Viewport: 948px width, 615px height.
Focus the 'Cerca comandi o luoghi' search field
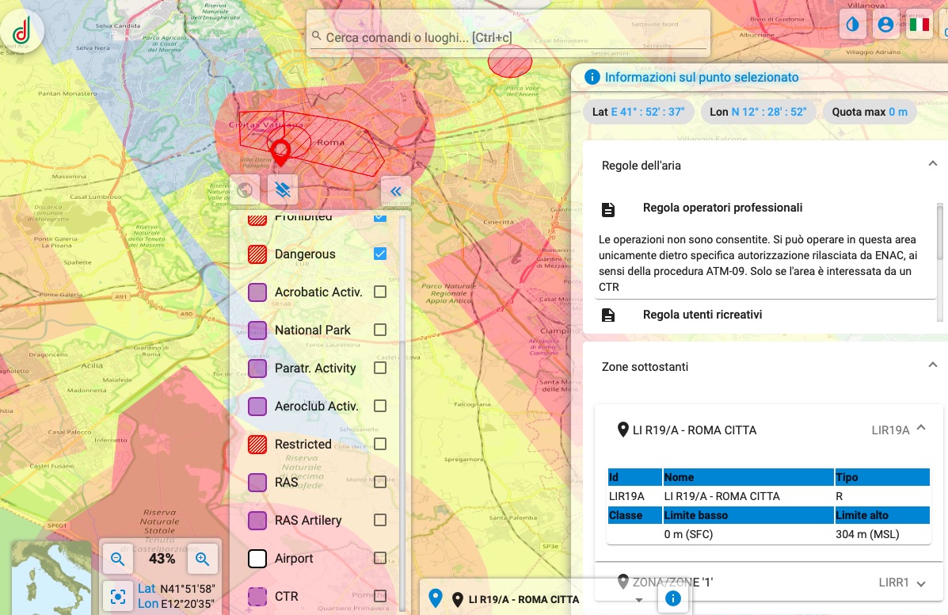508,37
